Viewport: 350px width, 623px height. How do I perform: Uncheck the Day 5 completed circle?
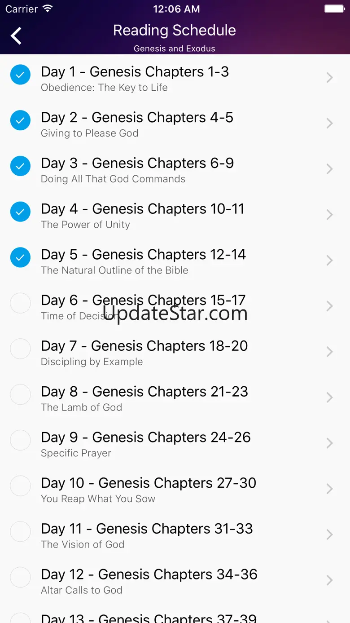pos(20,257)
